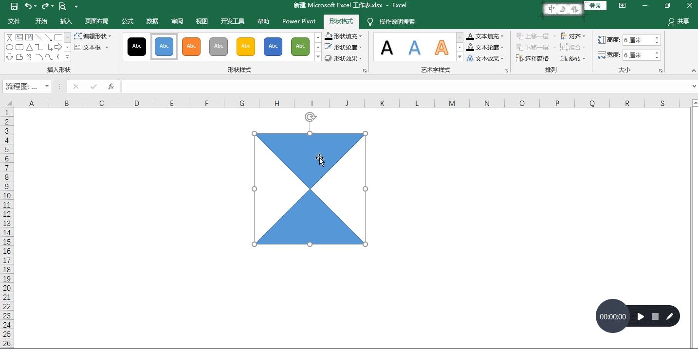Pick the rounded rectangle shape
This screenshot has width=698, height=349.
pyautogui.click(x=19, y=47)
